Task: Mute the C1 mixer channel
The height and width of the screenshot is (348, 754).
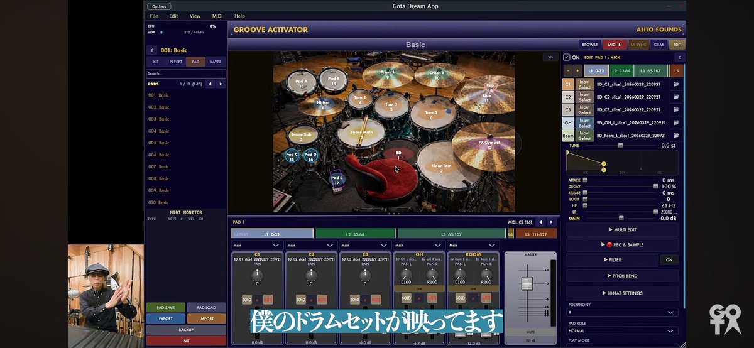Action: point(268,299)
